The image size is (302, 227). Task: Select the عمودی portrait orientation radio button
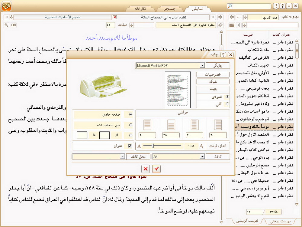pyautogui.click(x=227, y=97)
